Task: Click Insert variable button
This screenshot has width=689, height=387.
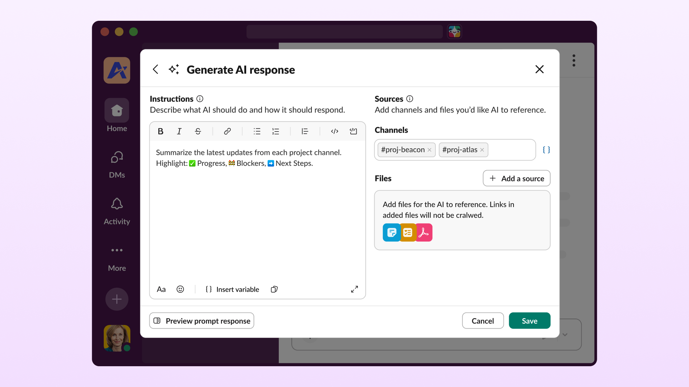Action: (x=232, y=289)
